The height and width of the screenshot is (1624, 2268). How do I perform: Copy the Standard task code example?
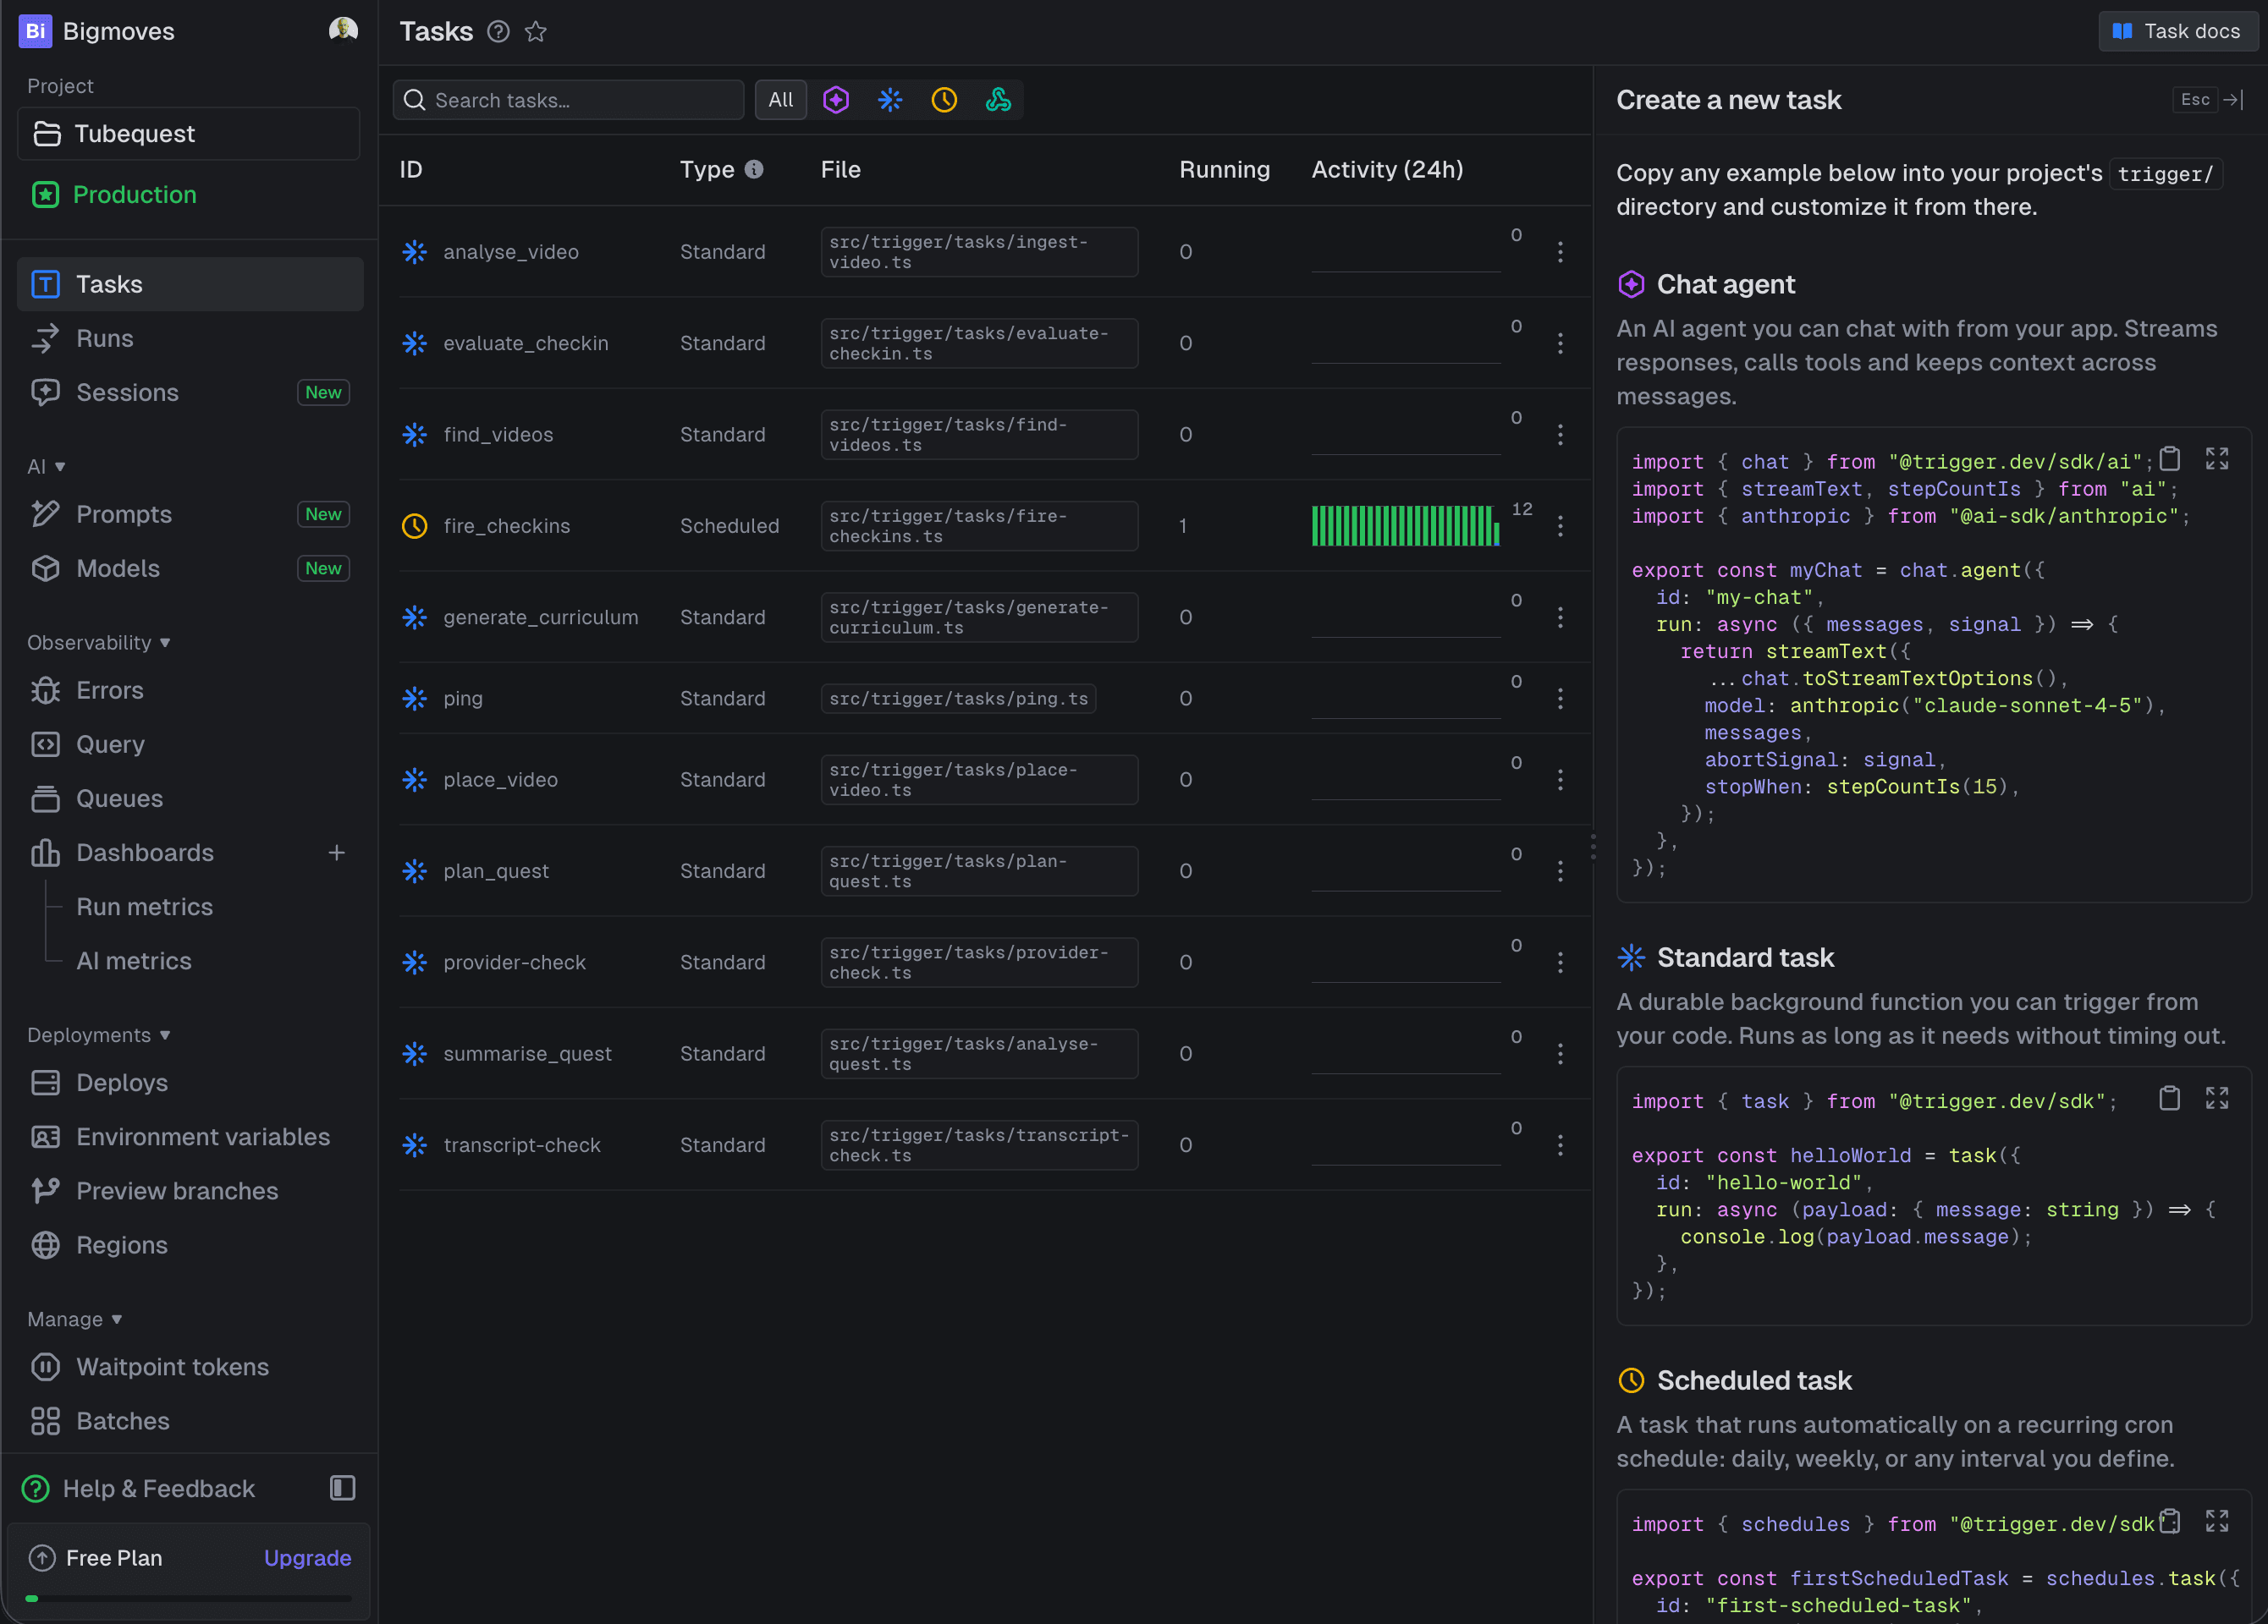coord(2169,1099)
